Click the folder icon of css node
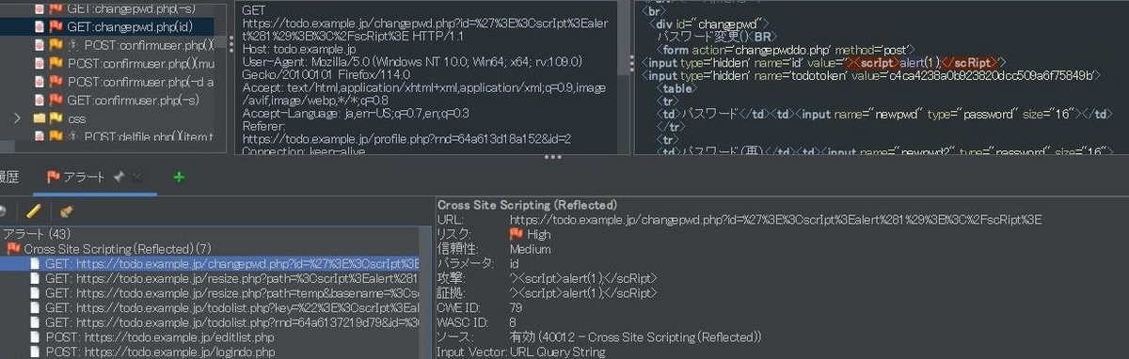Viewport: 1129px width, 359px height. [40, 119]
